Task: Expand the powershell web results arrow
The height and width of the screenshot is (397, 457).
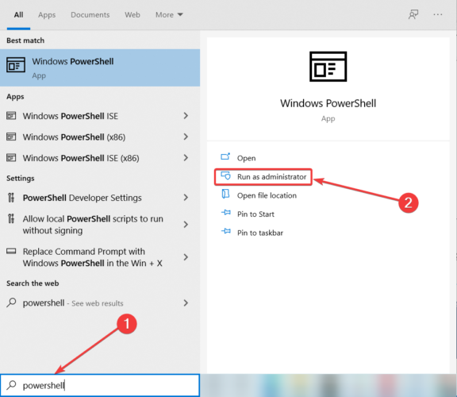Action: (x=186, y=303)
